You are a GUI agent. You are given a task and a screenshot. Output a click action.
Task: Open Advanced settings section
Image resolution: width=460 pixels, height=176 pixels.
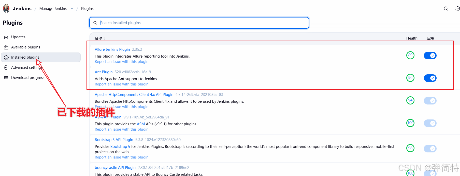(41, 67)
